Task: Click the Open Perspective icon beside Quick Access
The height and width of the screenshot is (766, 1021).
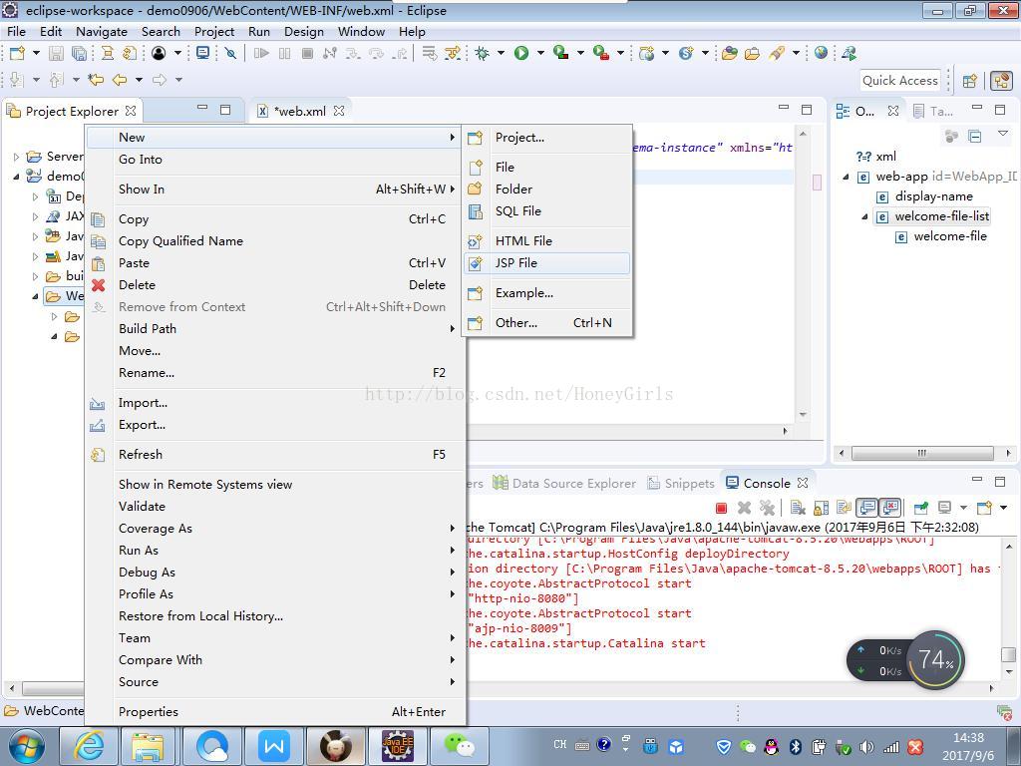Action: pyautogui.click(x=969, y=81)
